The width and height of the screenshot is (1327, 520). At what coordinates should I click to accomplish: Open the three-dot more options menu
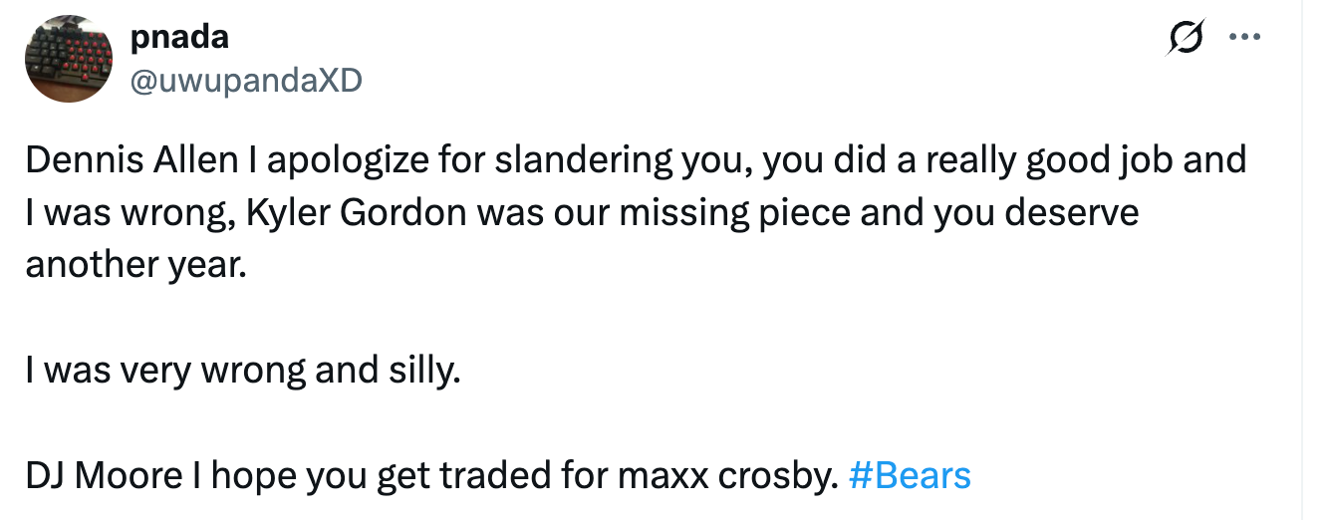point(1245,39)
